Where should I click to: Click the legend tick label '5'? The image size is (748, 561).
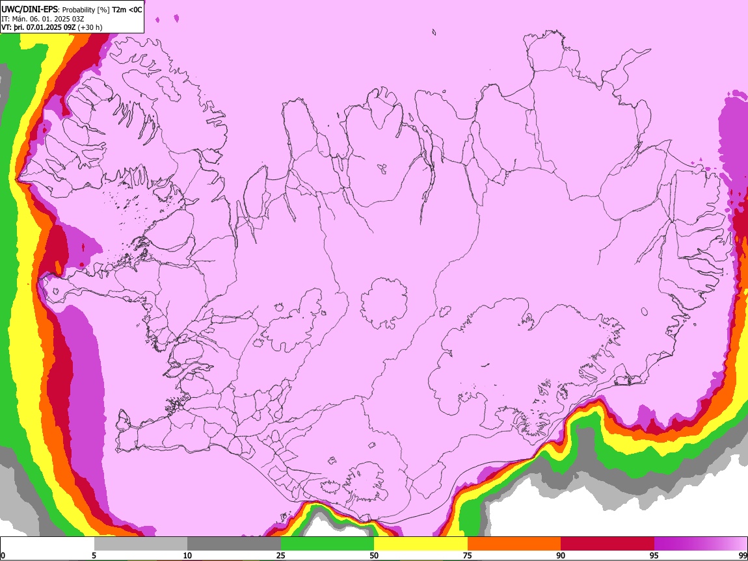[94, 555]
